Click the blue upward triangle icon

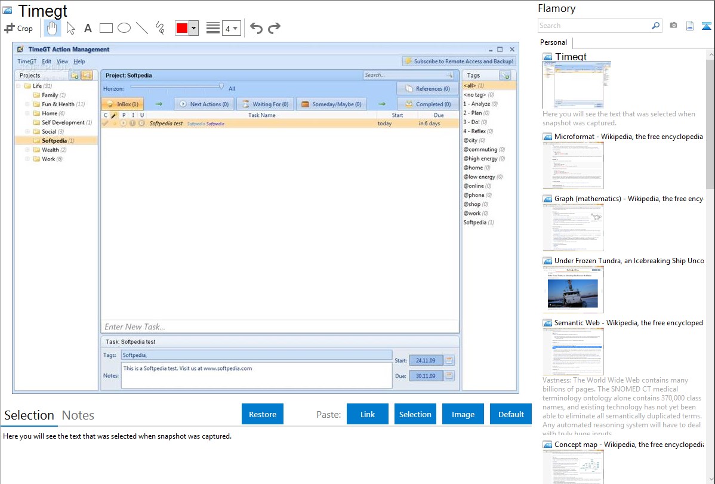(706, 26)
